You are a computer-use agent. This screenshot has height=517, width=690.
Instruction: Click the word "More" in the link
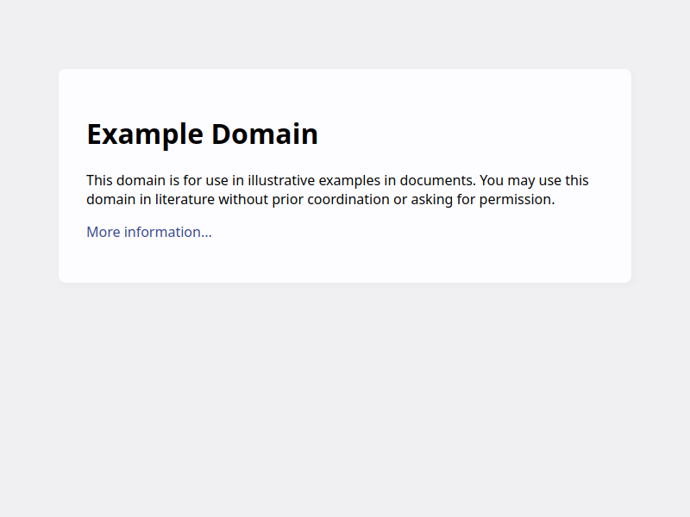point(103,232)
